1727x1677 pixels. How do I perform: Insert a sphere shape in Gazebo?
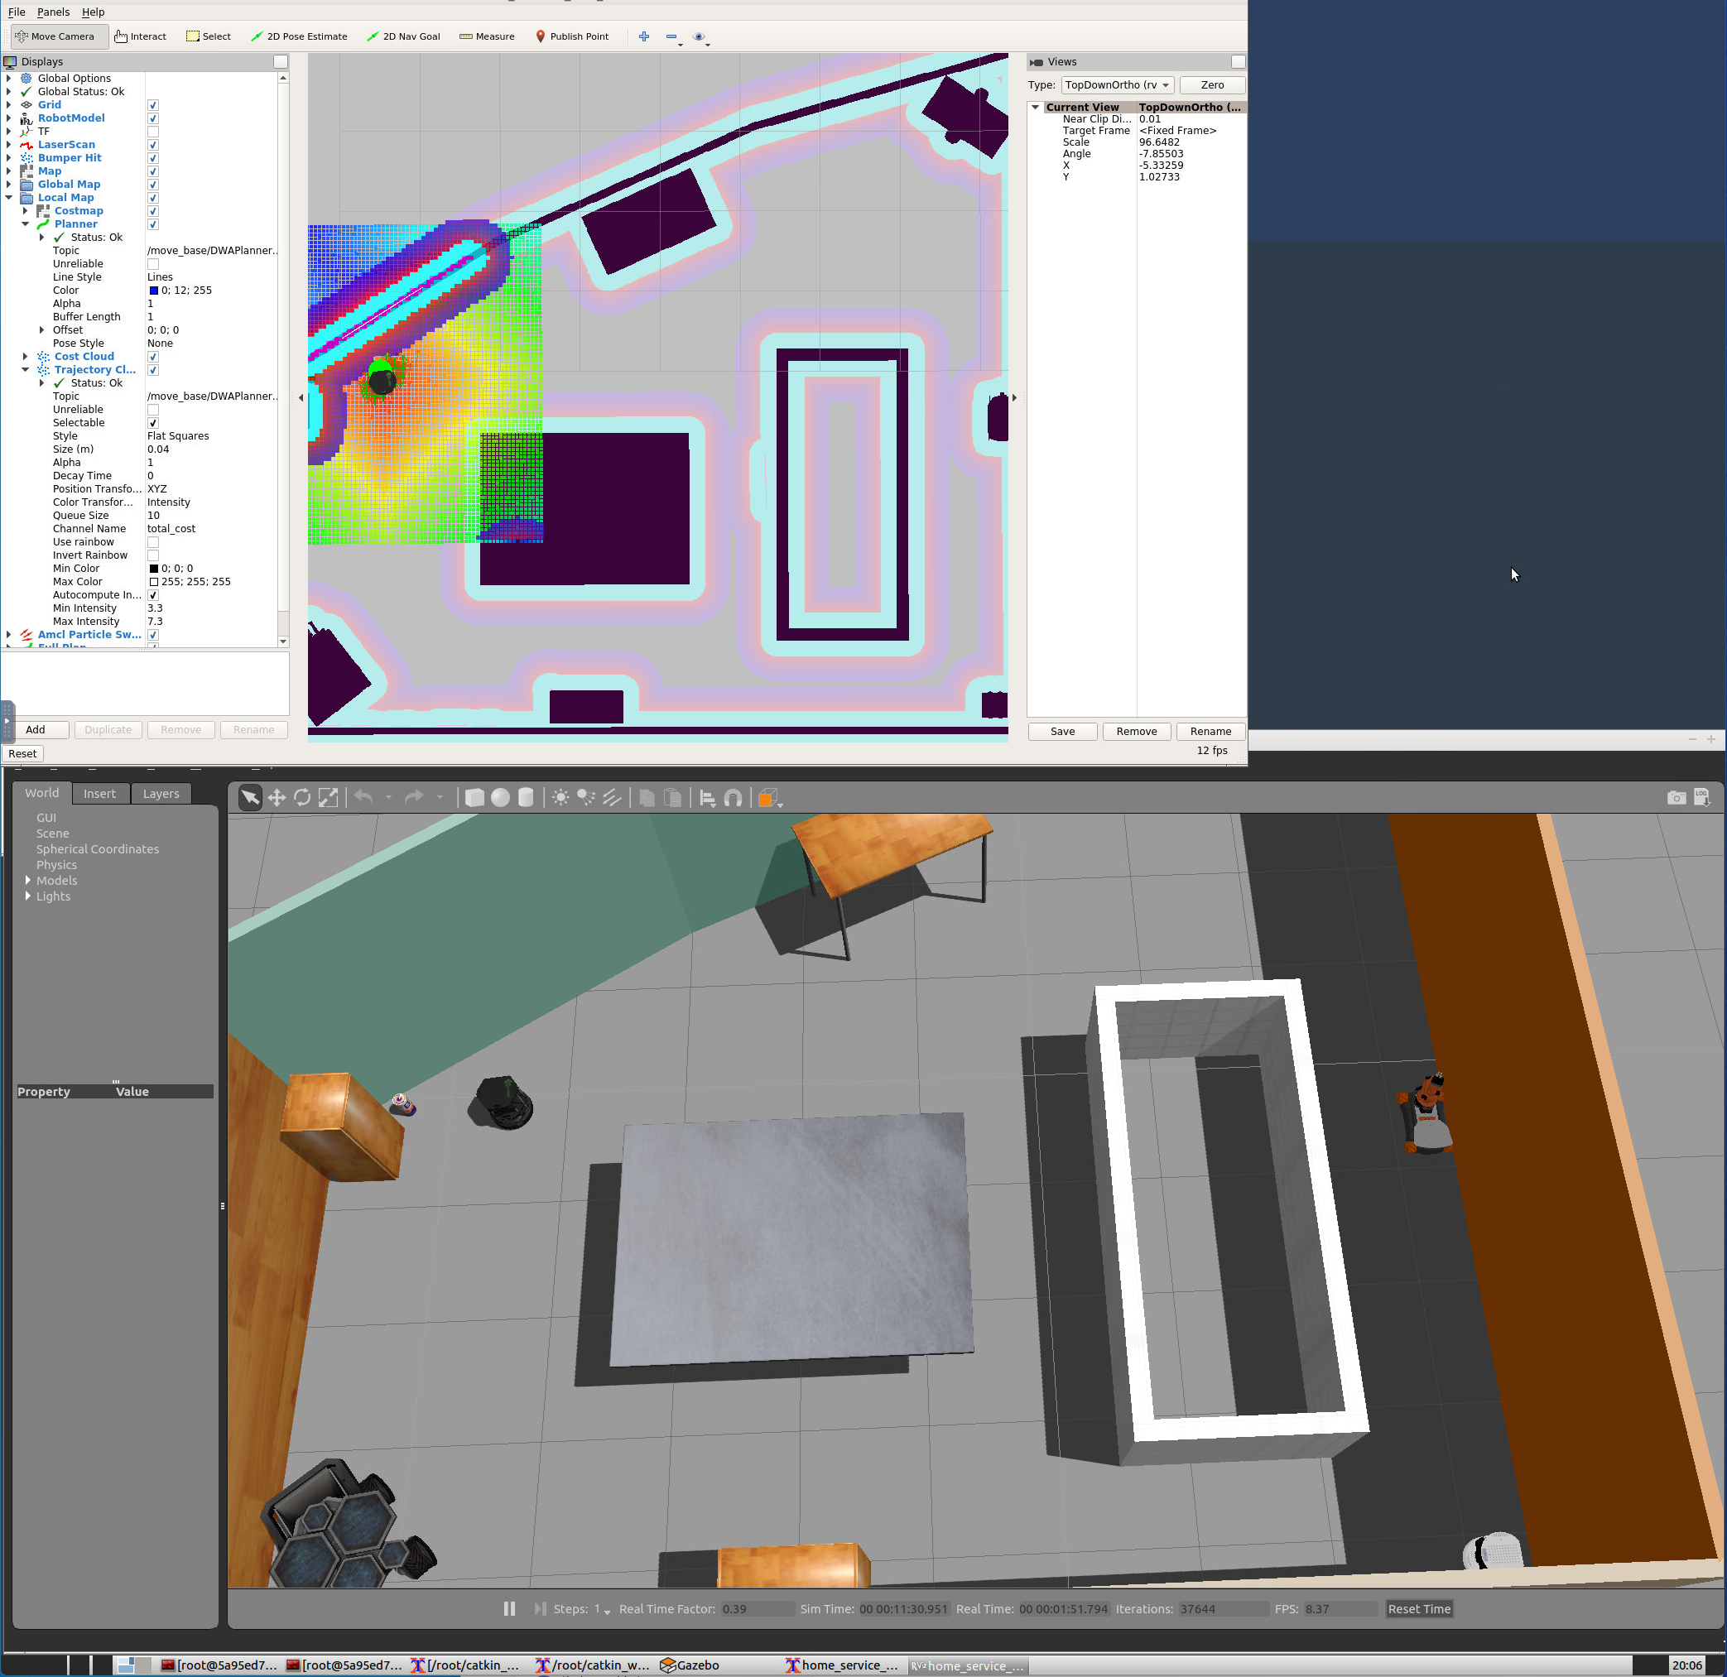pyautogui.click(x=499, y=798)
